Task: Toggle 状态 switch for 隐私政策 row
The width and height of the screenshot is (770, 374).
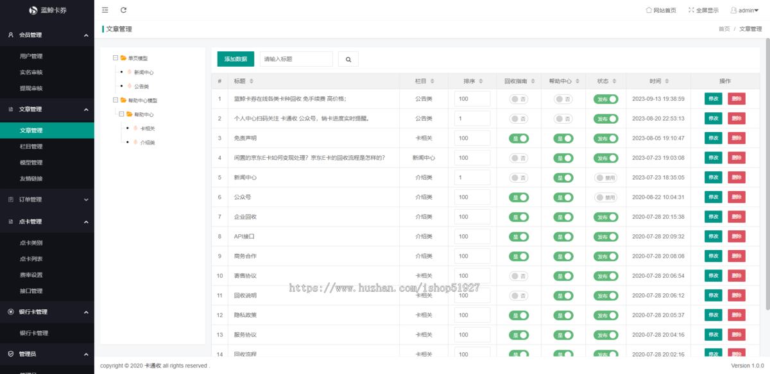Action: tap(606, 315)
